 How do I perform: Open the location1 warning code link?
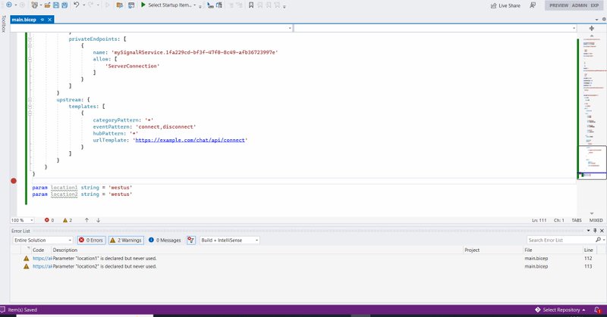[x=42, y=258]
